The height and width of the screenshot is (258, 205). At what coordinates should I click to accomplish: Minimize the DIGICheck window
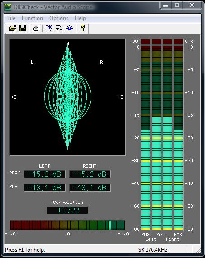click(x=166, y=5)
